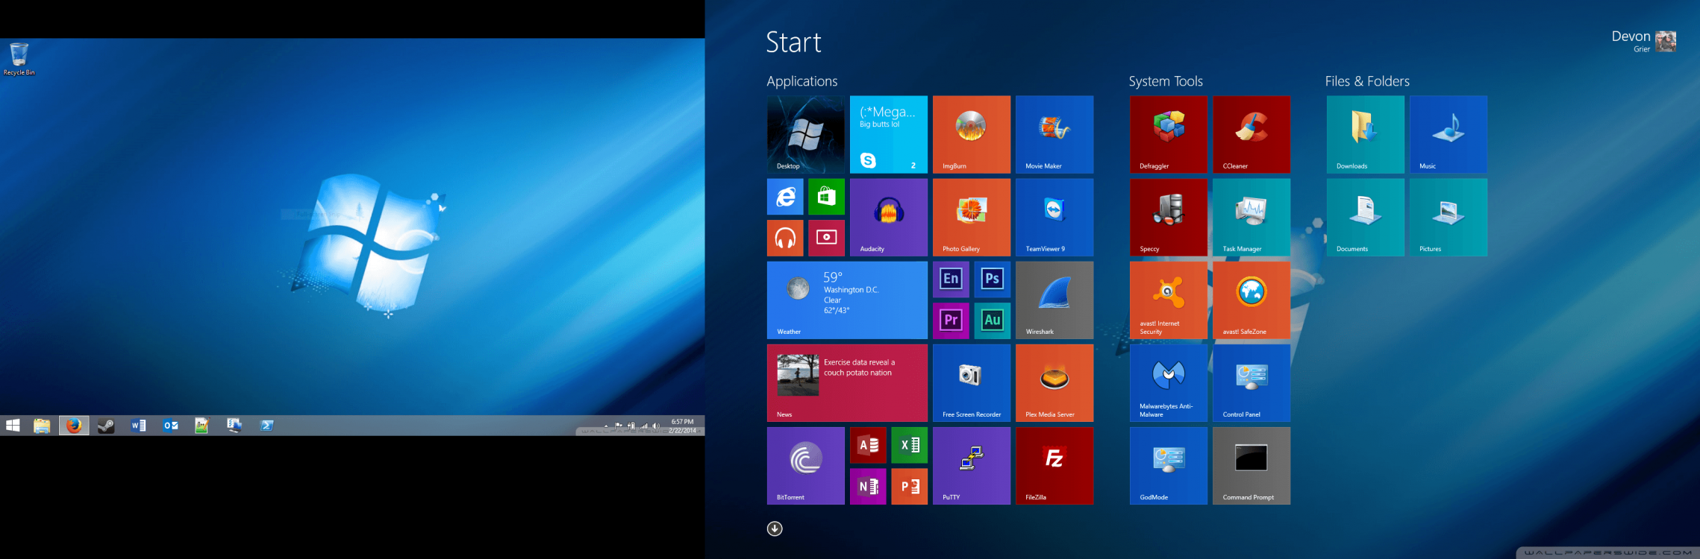Open Outlook from the taskbar
The height and width of the screenshot is (559, 1700).
point(171,426)
